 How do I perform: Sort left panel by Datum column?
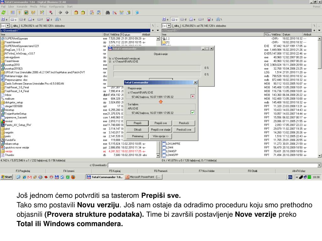(131, 35)
